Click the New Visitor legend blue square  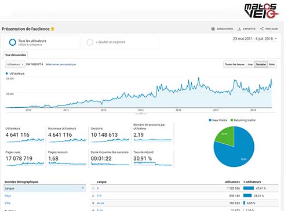210,120
